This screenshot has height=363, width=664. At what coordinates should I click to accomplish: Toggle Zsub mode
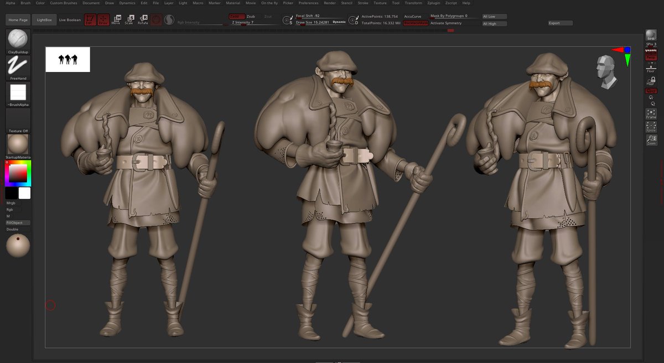click(251, 17)
